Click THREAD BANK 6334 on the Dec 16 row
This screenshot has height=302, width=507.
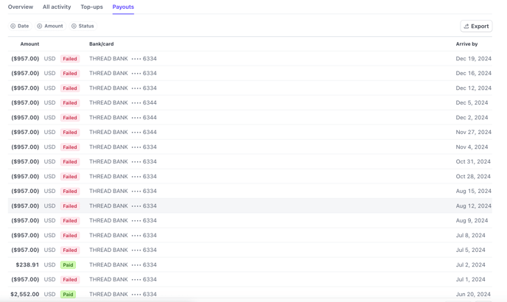pos(123,74)
